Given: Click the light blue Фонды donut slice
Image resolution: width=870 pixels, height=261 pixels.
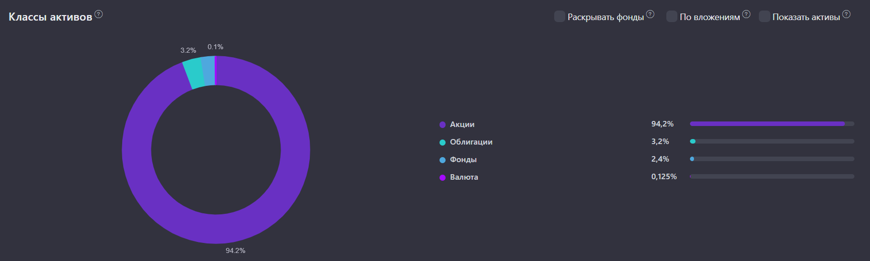Looking at the screenshot, I should click(x=208, y=71).
